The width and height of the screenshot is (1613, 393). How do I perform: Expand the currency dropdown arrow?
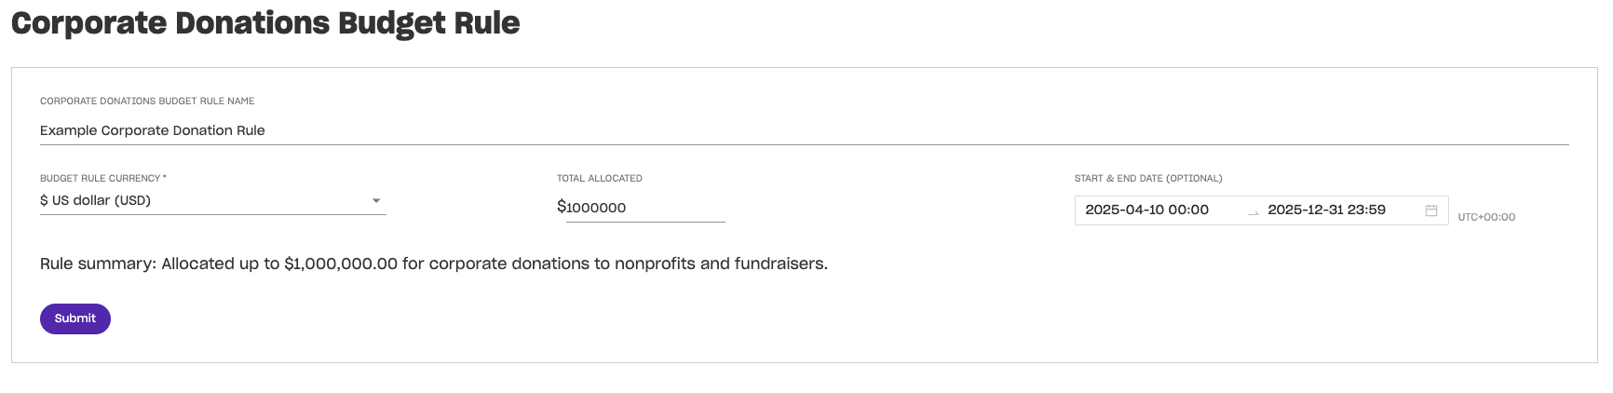click(376, 200)
